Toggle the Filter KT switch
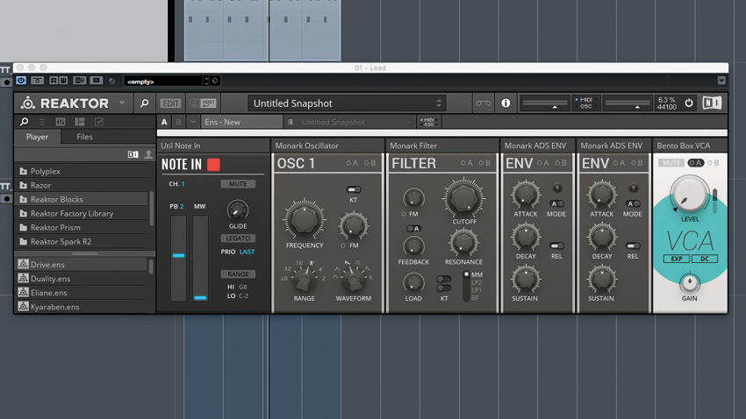The height and width of the screenshot is (419, 746). click(444, 283)
